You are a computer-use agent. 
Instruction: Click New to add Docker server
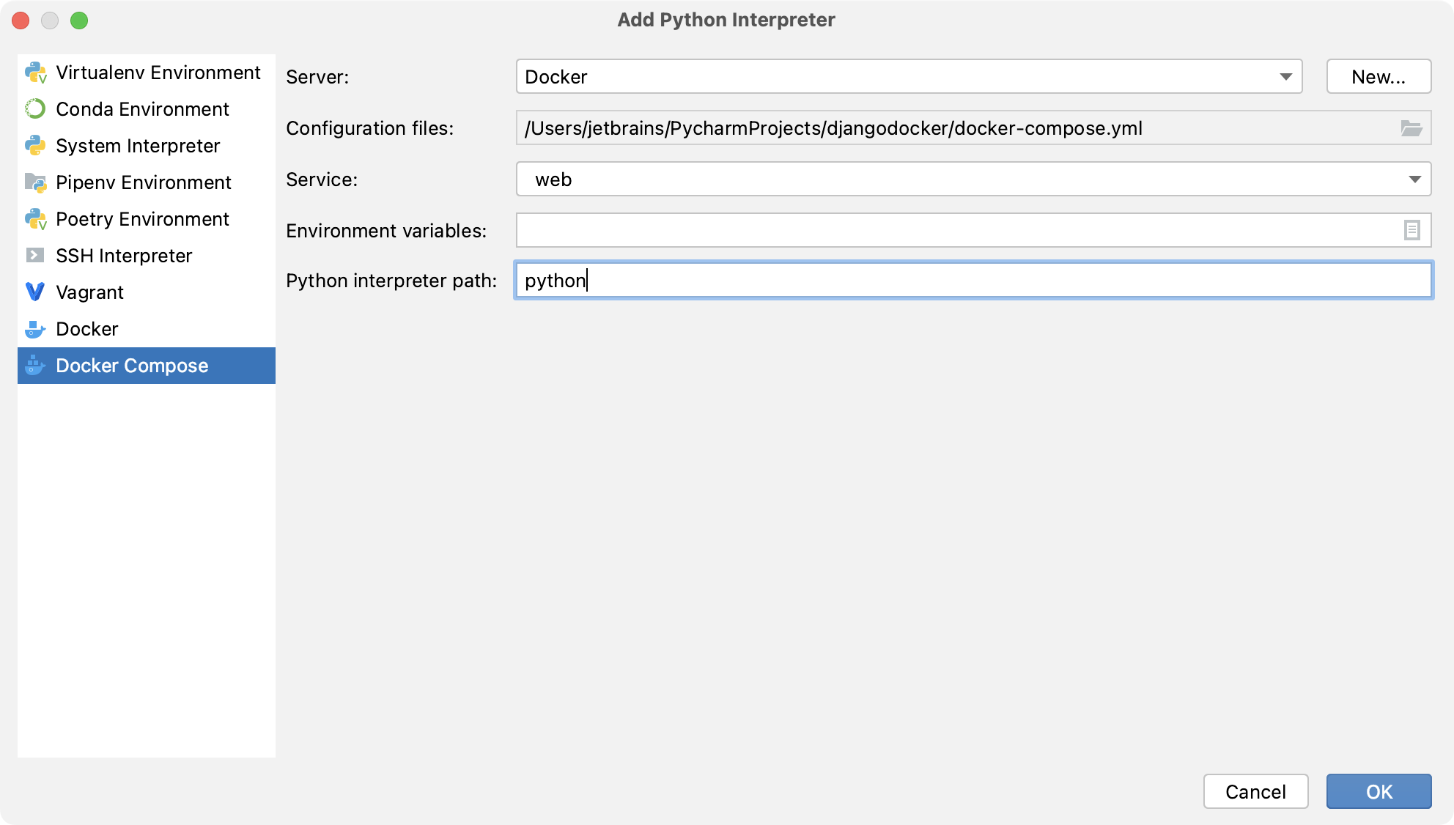point(1378,76)
